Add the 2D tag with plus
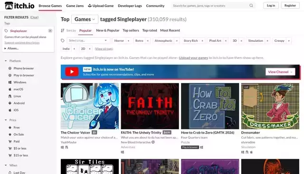The width and height of the screenshot is (304, 174). pos(90,49)
